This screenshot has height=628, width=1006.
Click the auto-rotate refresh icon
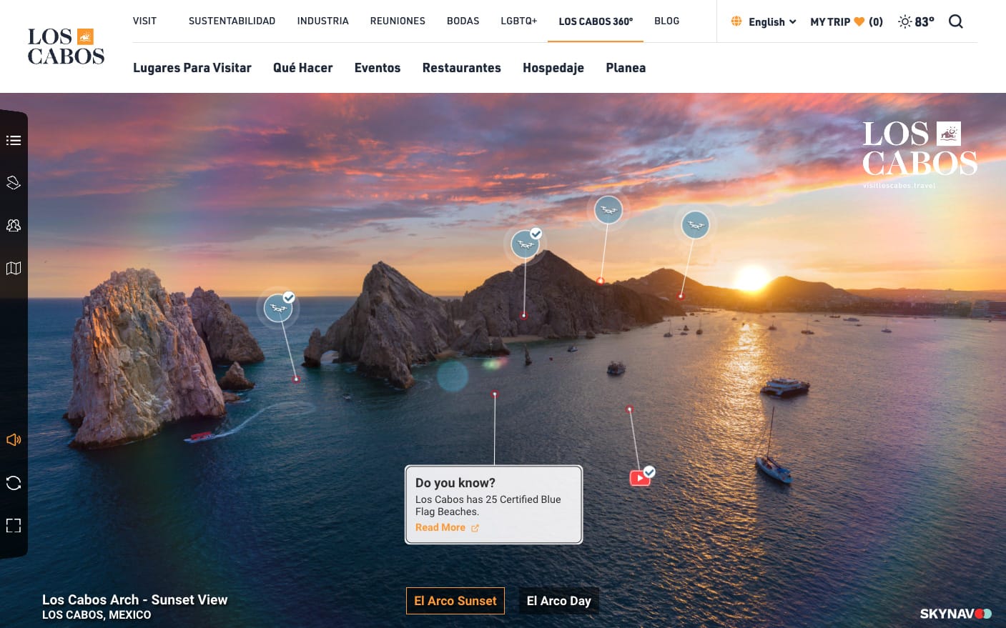pyautogui.click(x=14, y=483)
